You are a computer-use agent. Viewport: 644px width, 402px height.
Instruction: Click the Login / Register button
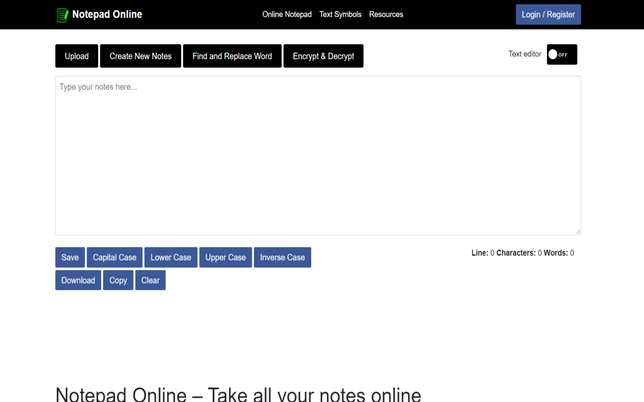(x=548, y=14)
